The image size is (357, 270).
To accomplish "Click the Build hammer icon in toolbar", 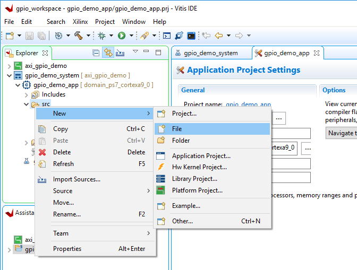I will 79,36.
